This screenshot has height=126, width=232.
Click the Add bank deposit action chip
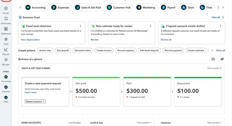149,50
